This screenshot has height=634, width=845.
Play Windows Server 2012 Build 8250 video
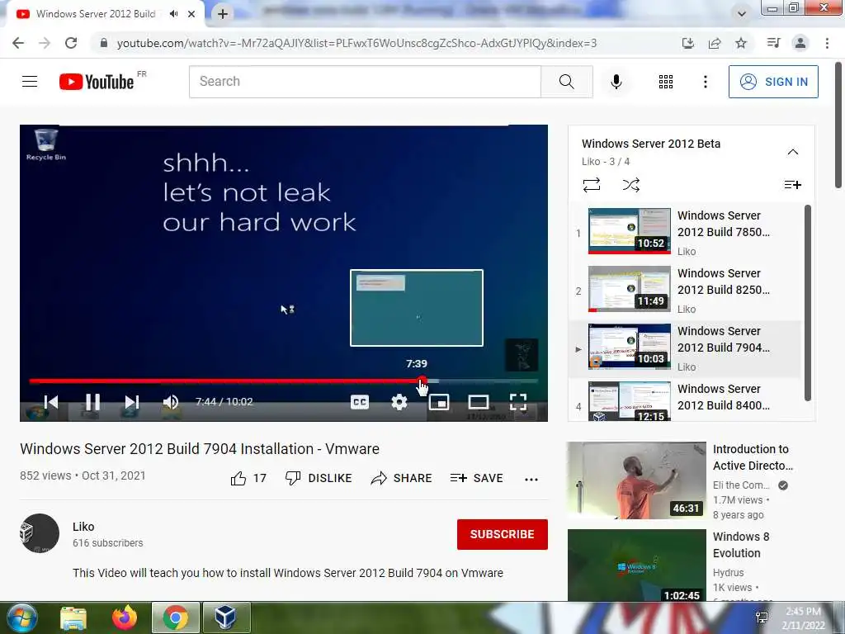coord(686,290)
